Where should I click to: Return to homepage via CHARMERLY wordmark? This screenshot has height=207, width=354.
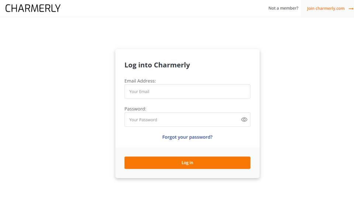click(x=33, y=8)
